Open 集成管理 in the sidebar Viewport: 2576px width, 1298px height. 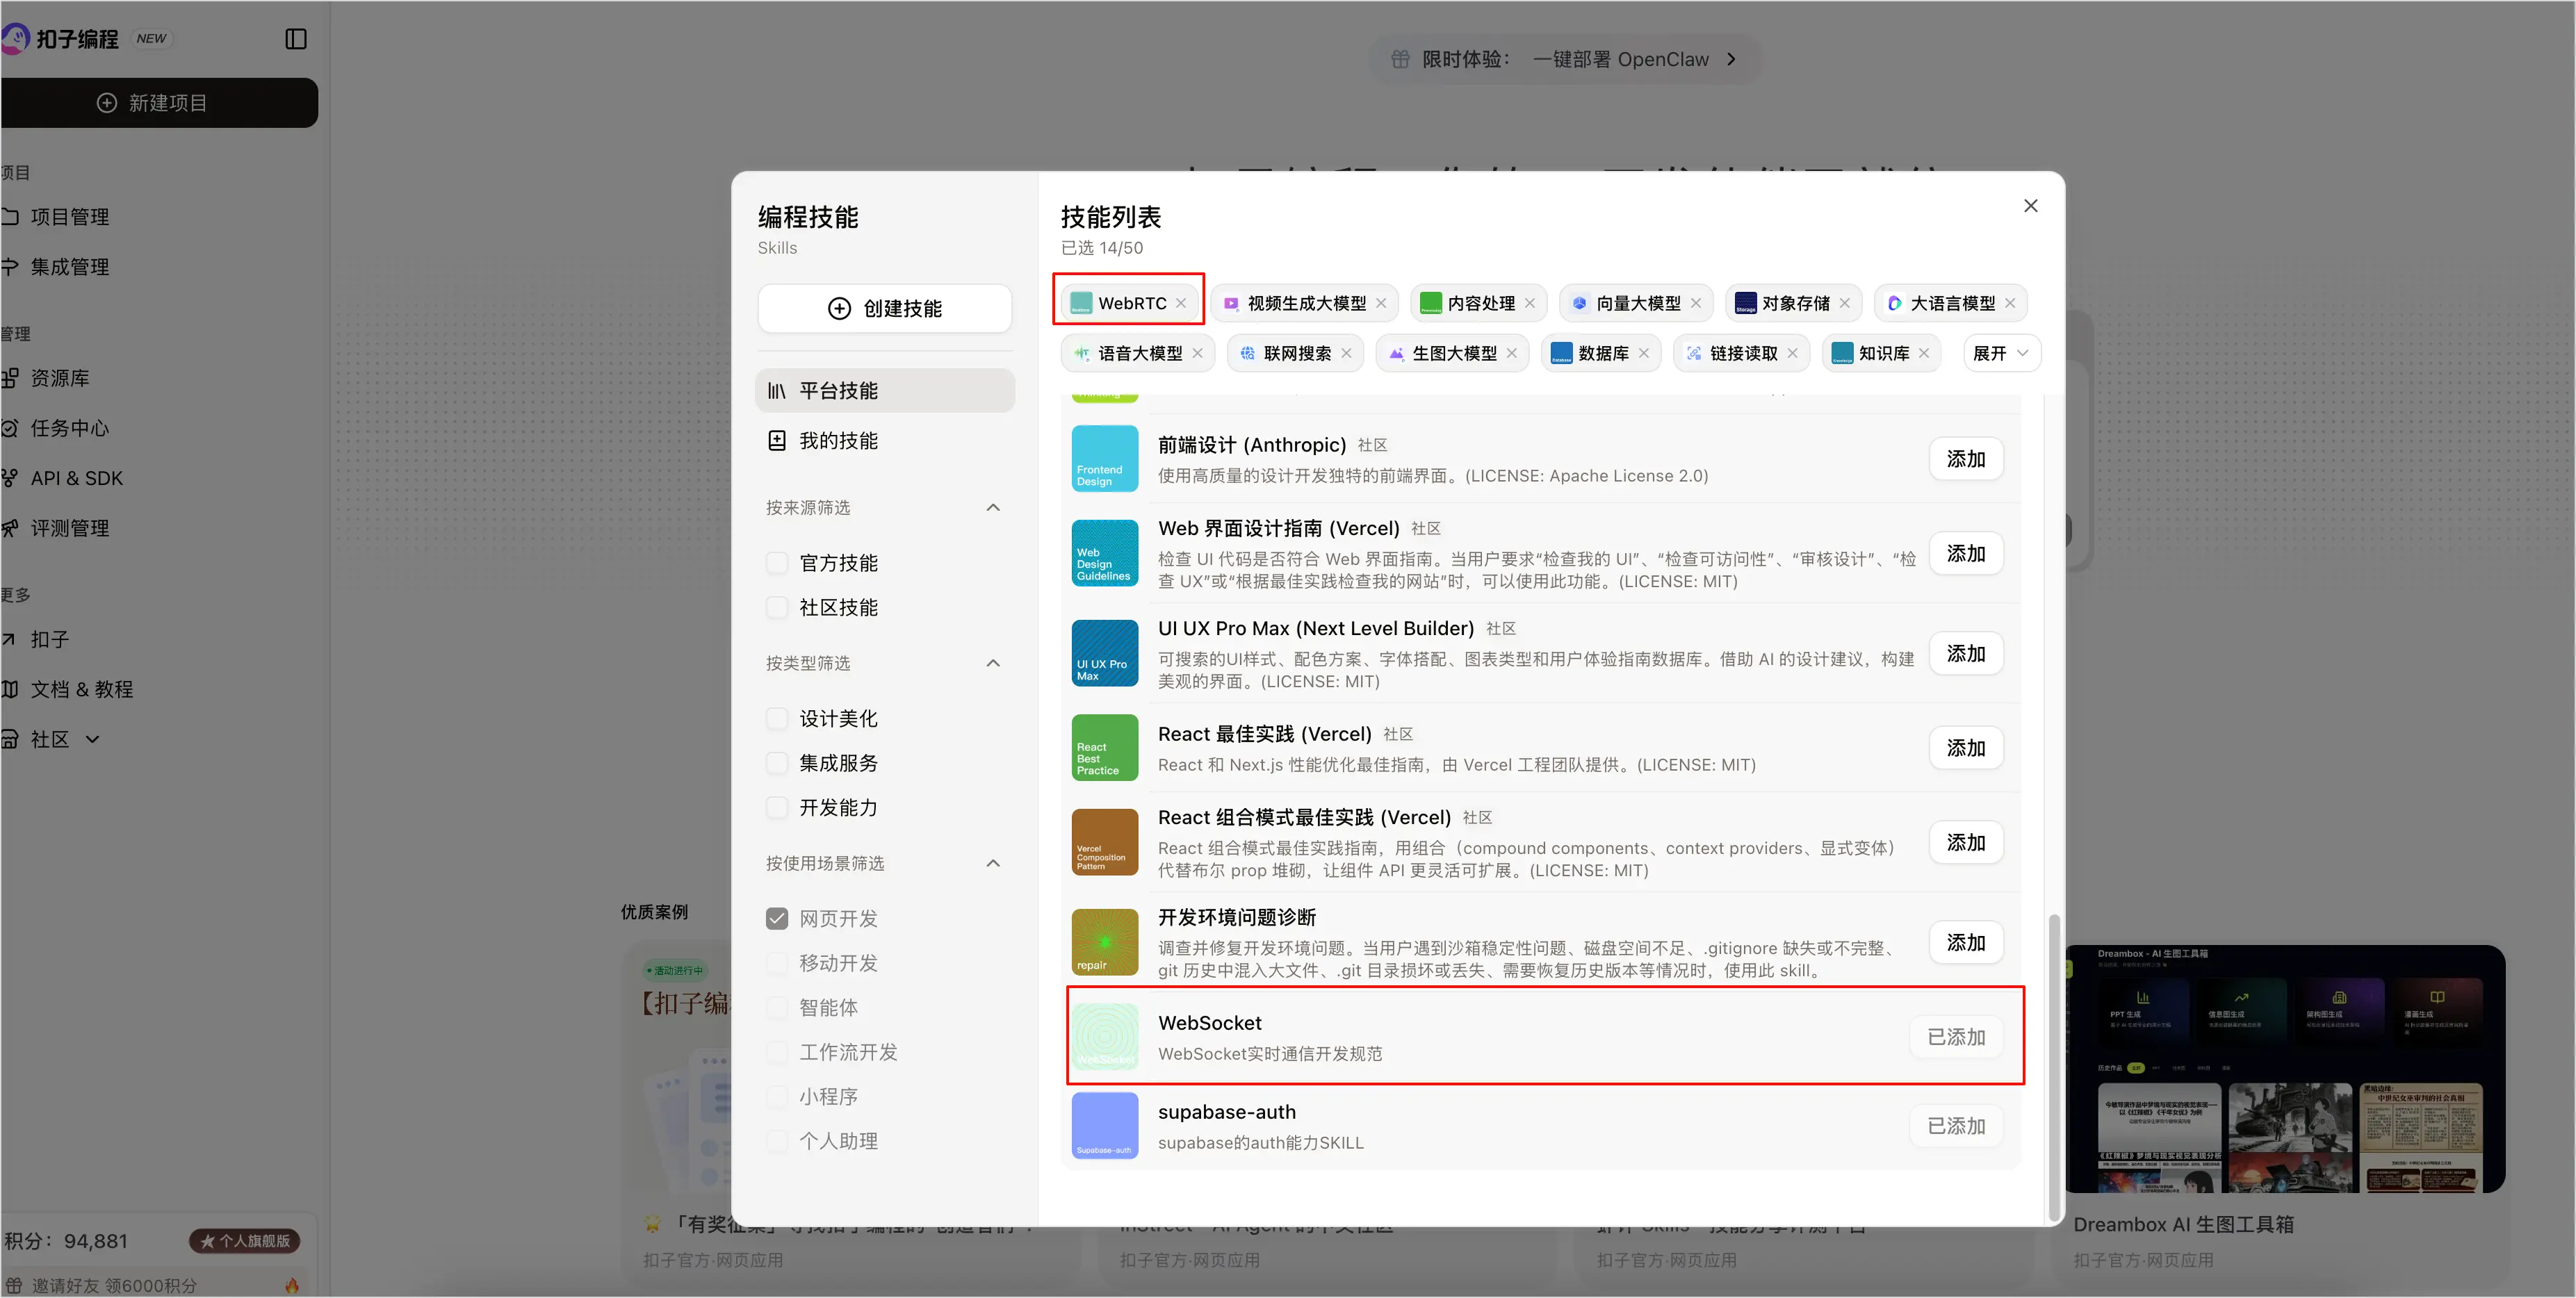(x=70, y=267)
